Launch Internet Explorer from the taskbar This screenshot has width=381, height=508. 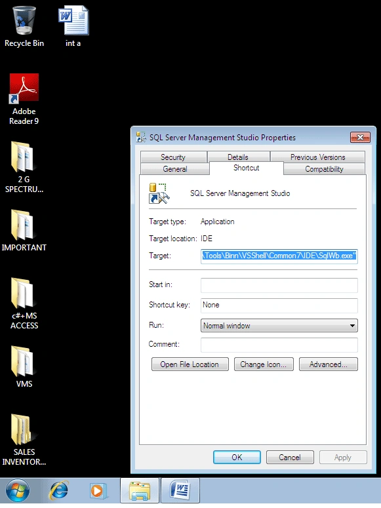58,490
